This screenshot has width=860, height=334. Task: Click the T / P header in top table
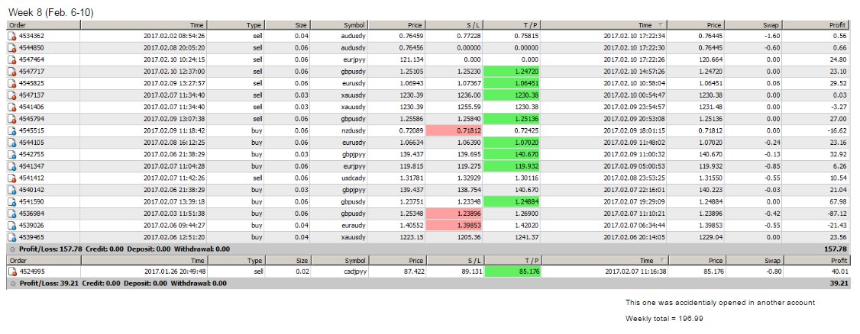pos(512,25)
